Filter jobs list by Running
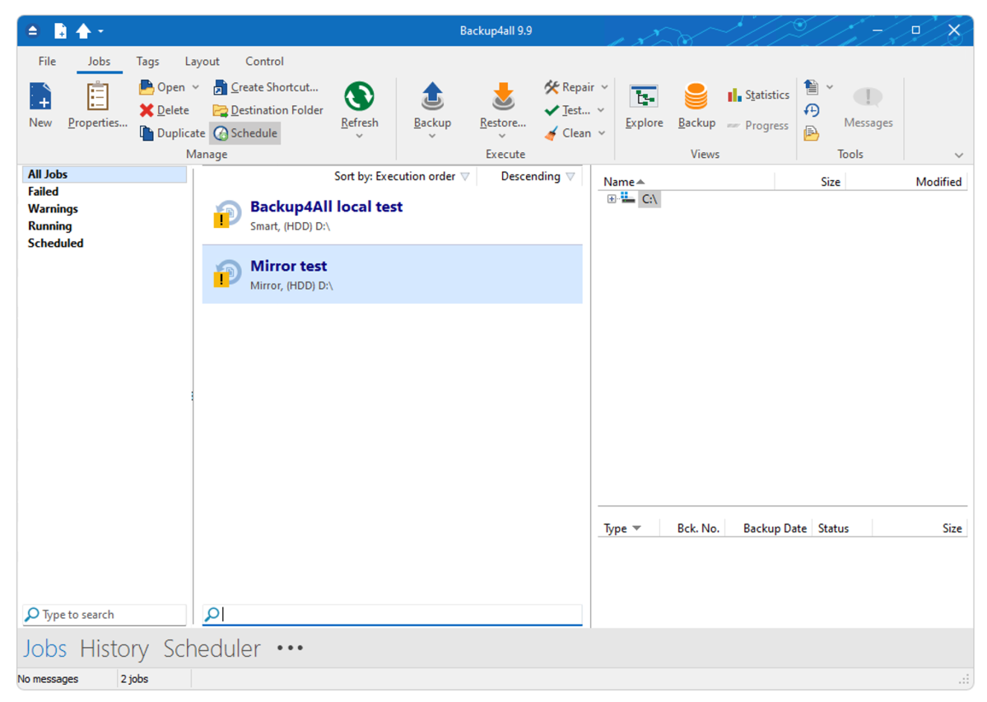Viewport: 987px width, 702px height. [49, 225]
